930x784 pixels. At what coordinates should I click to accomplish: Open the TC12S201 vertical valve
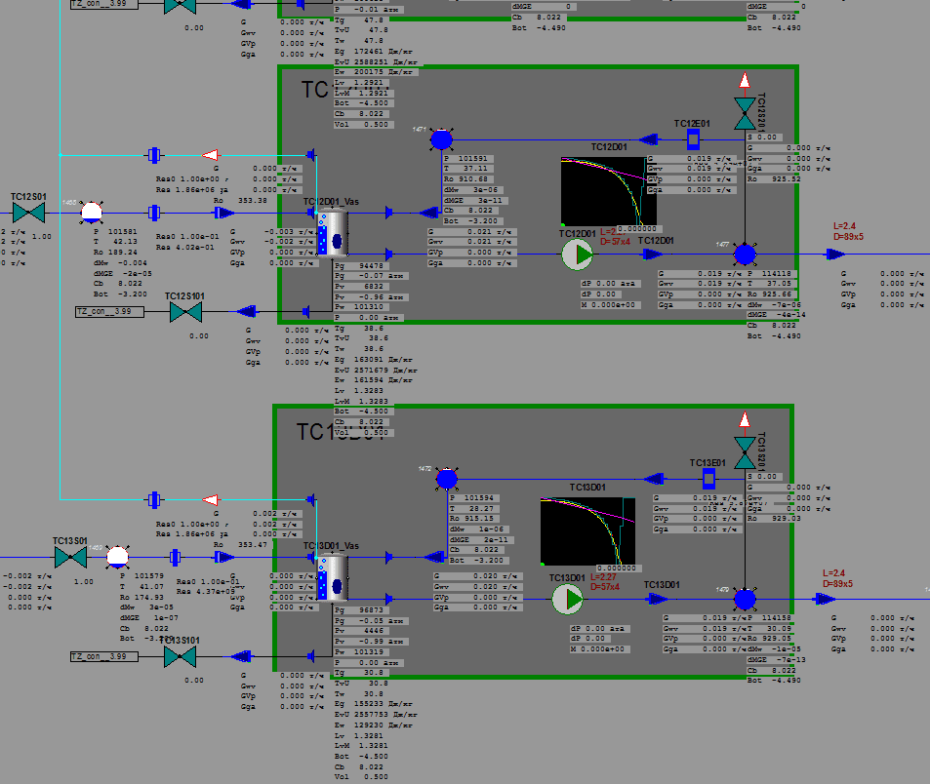point(745,113)
